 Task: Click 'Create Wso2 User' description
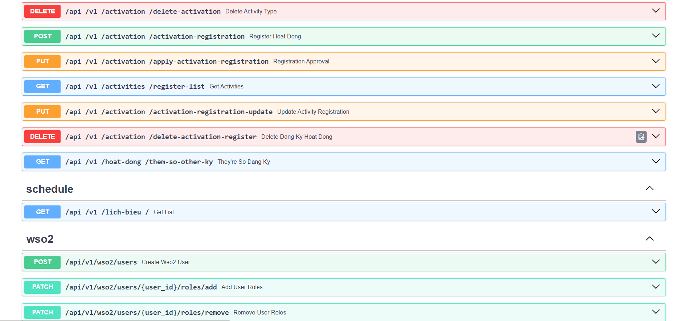166,262
